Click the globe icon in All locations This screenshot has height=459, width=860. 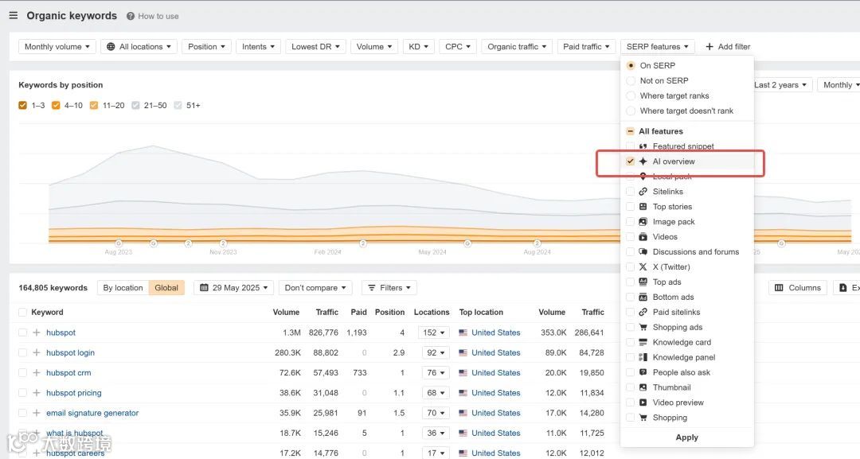tap(111, 47)
